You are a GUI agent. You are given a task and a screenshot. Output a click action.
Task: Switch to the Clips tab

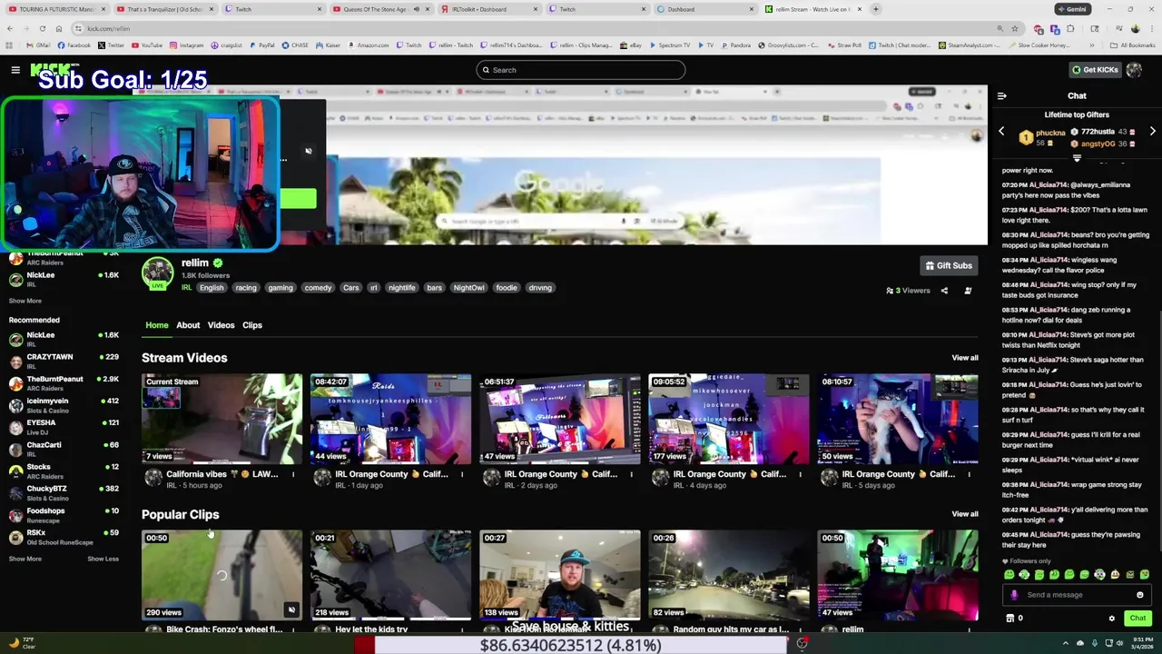[x=252, y=325]
